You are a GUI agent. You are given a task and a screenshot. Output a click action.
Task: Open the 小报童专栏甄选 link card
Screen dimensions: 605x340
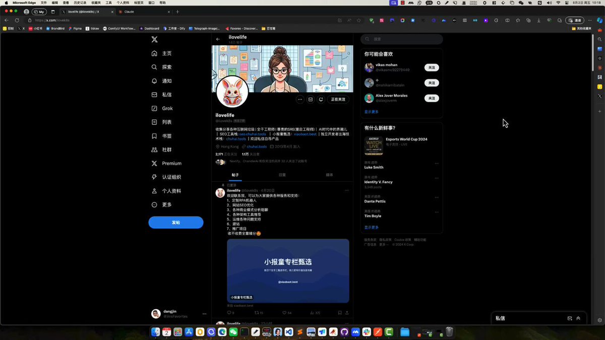coord(288,270)
